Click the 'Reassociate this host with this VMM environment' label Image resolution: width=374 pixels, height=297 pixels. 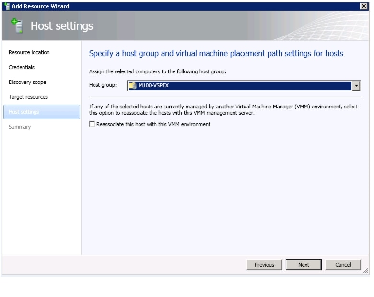click(153, 124)
